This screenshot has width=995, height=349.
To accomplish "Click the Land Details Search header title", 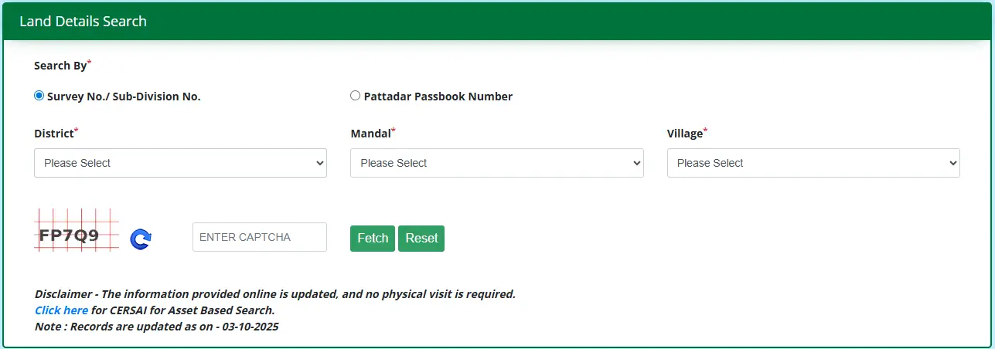I will pos(83,22).
